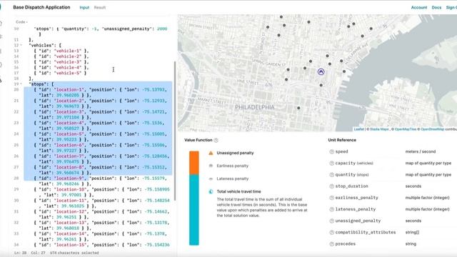This screenshot has width=457, height=257.
Task: Click the PHILADELPHIA label on the map
Action: point(255,107)
